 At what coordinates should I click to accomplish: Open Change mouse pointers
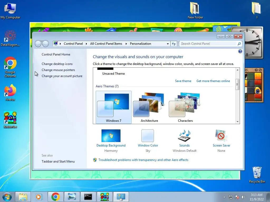58,70
